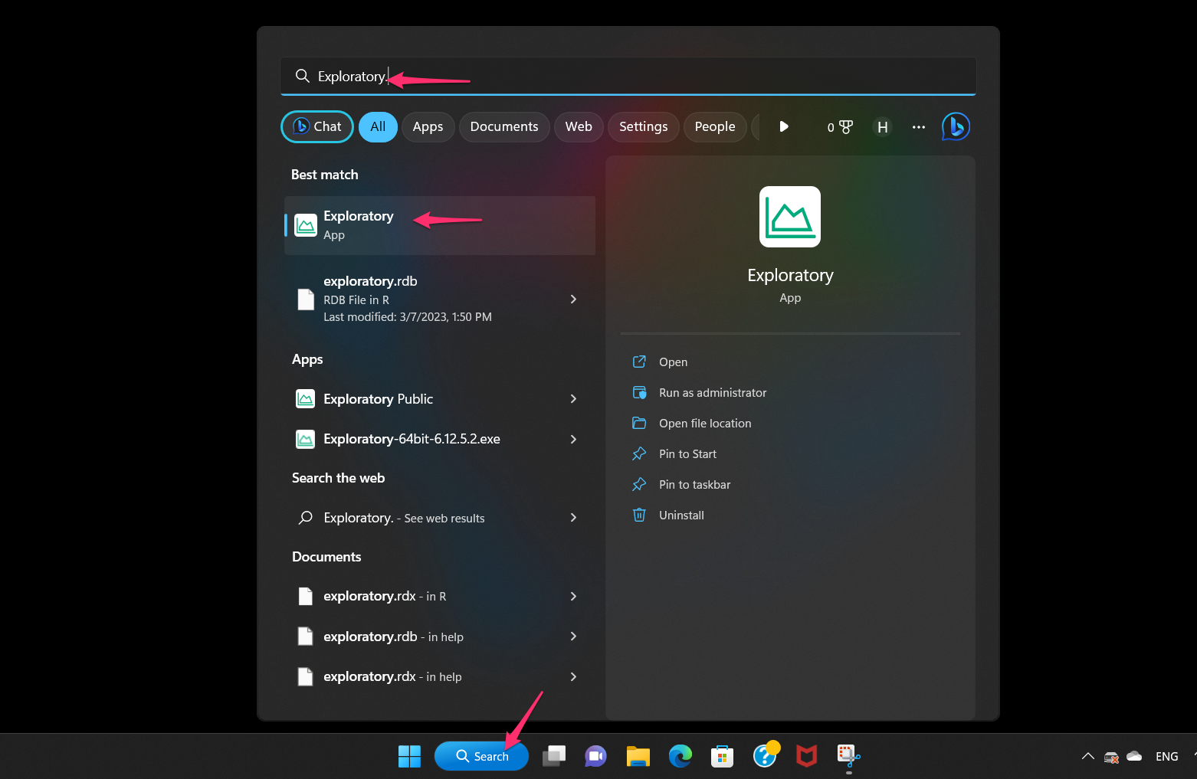Click the Windows Start button

point(408,756)
